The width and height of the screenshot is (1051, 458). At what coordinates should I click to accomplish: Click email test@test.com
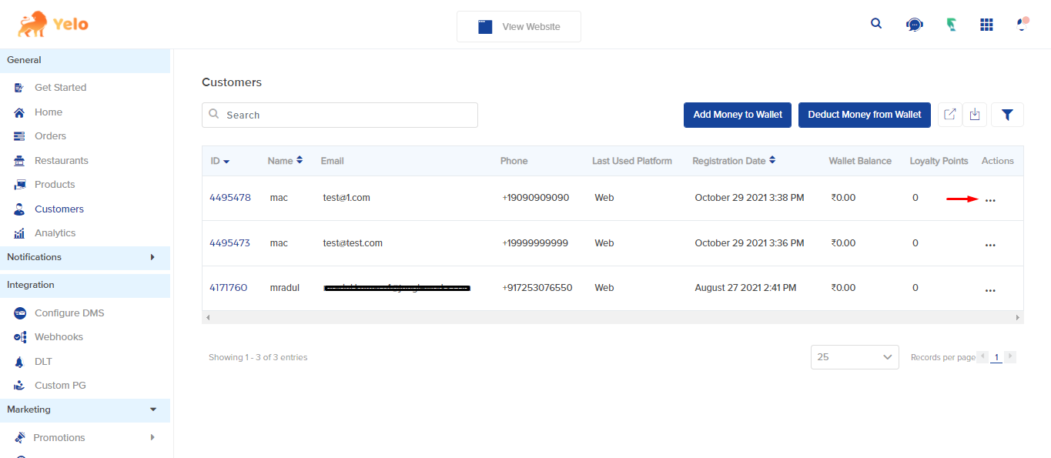(x=353, y=243)
